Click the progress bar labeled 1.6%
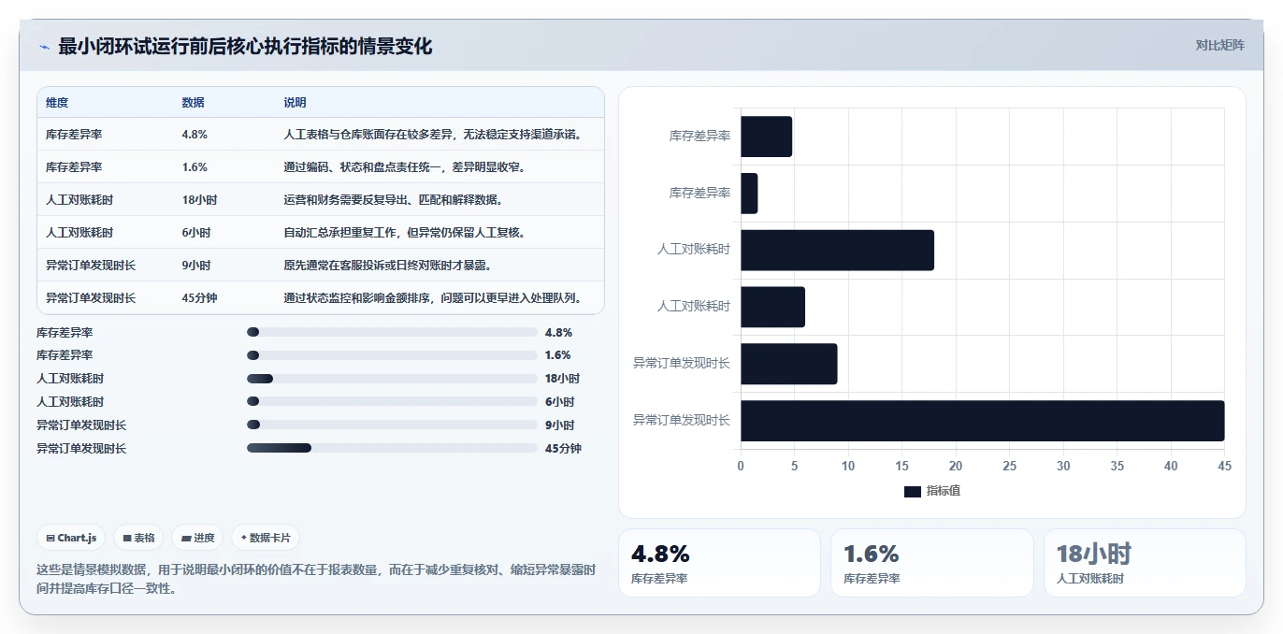The image size is (1283, 634). coord(392,355)
